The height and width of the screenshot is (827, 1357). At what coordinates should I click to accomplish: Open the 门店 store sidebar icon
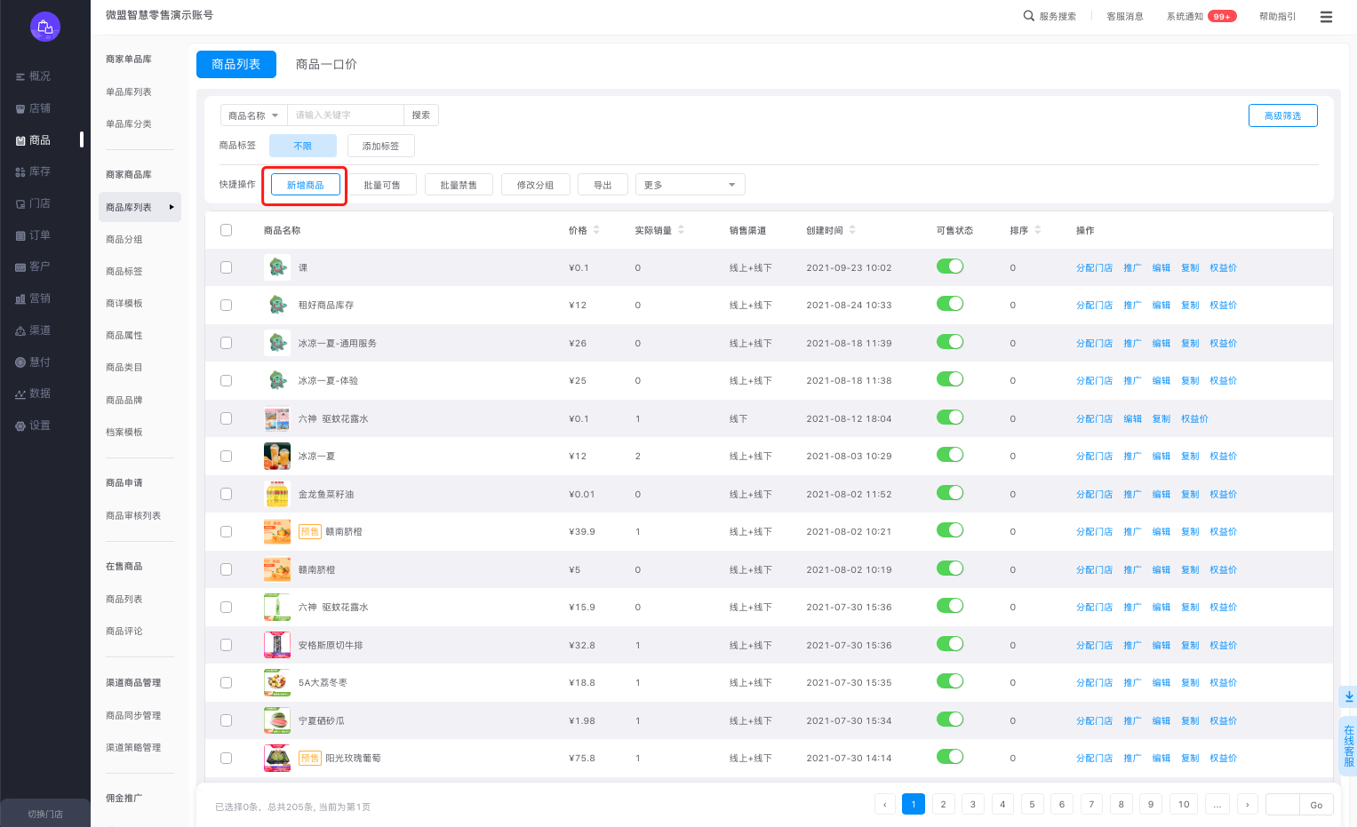point(20,204)
